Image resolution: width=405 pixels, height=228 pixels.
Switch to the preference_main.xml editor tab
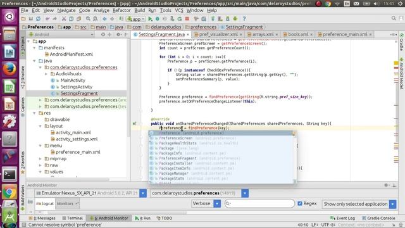345,34
